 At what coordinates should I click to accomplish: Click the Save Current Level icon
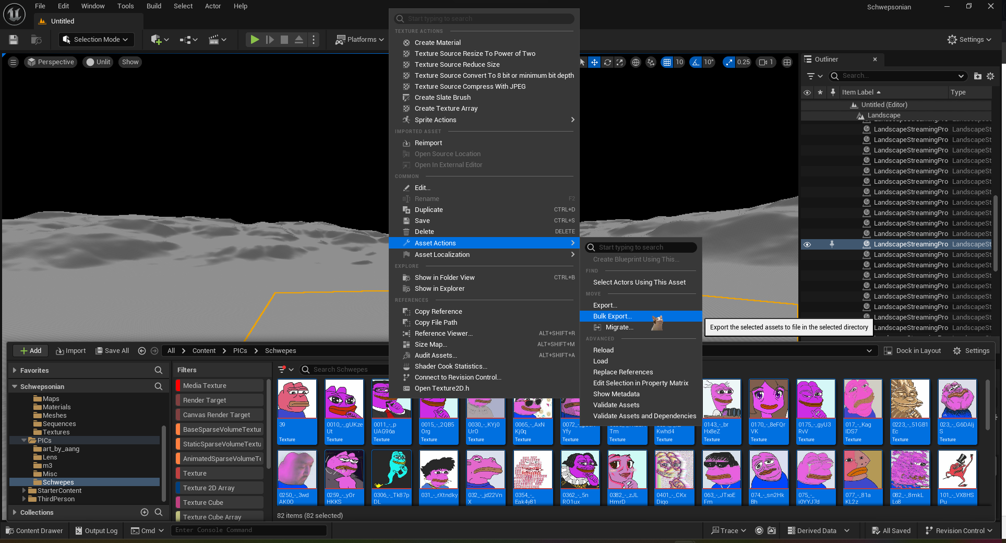pos(13,39)
